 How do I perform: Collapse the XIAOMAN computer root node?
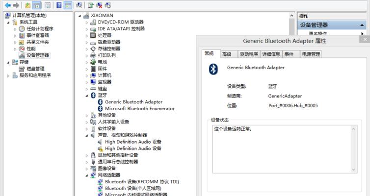click(x=80, y=16)
